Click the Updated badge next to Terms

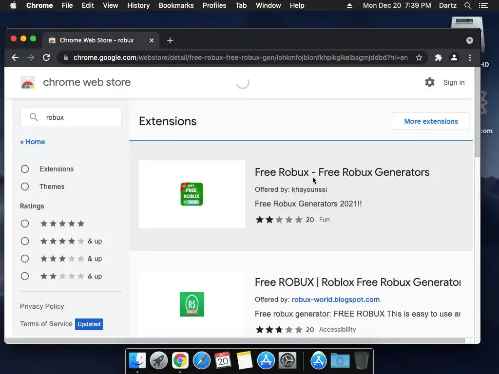coord(89,324)
